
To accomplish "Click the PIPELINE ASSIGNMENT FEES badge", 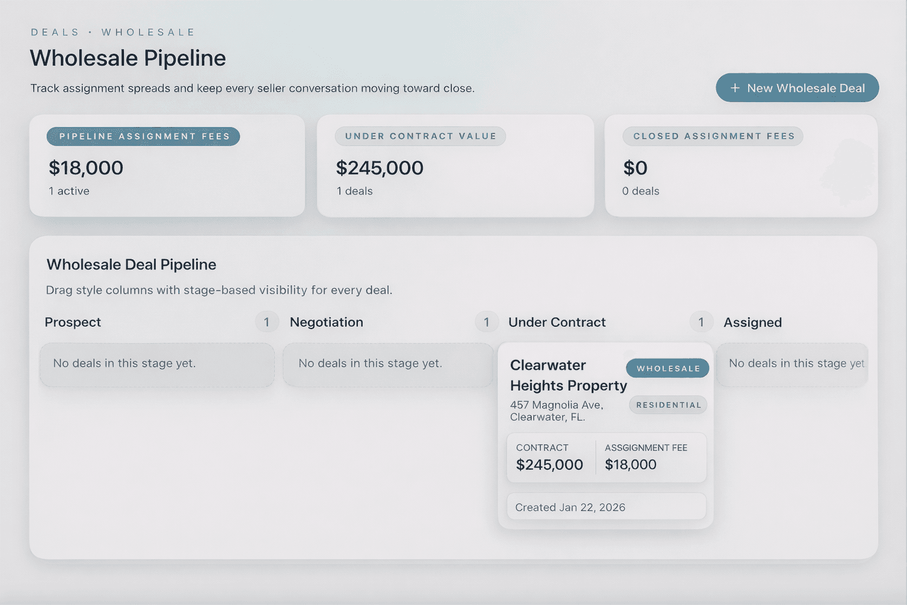I will tap(143, 136).
